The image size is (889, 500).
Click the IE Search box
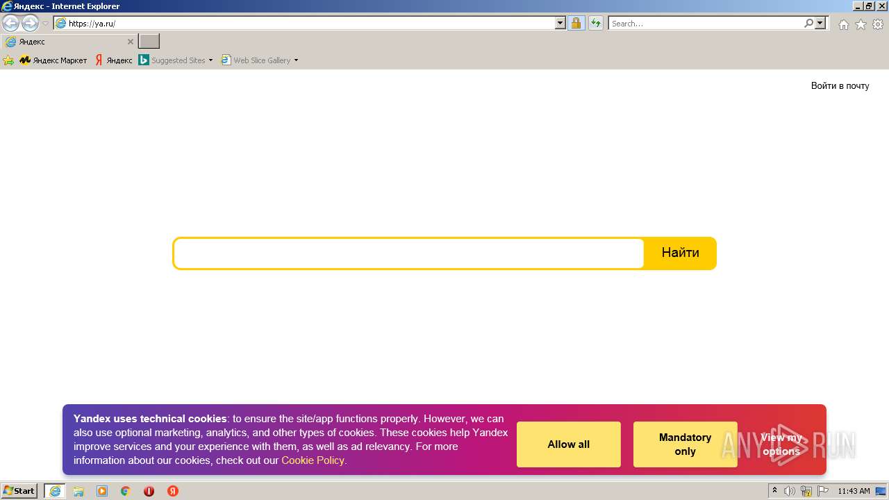tap(706, 23)
